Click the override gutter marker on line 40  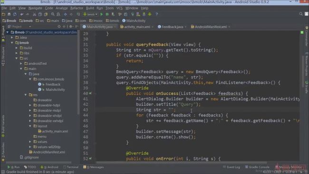pyautogui.click(x=90, y=93)
